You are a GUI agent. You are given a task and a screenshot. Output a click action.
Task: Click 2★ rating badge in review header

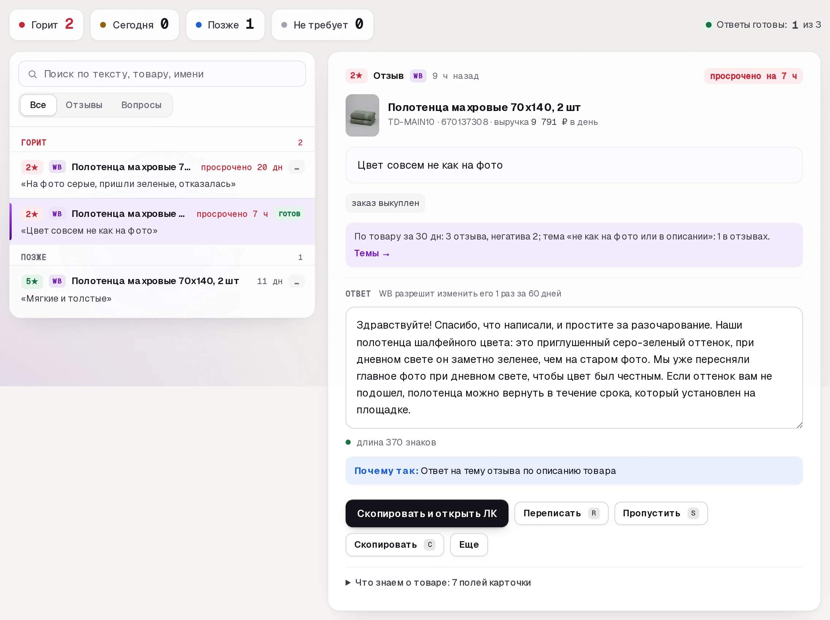coord(356,76)
